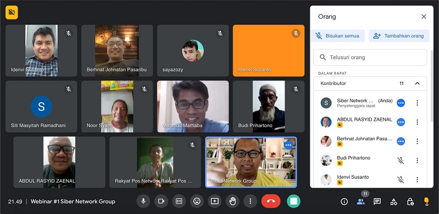The height and width of the screenshot is (214, 439).
Task: Click Tambahkan orang button
Action: pyautogui.click(x=398, y=36)
